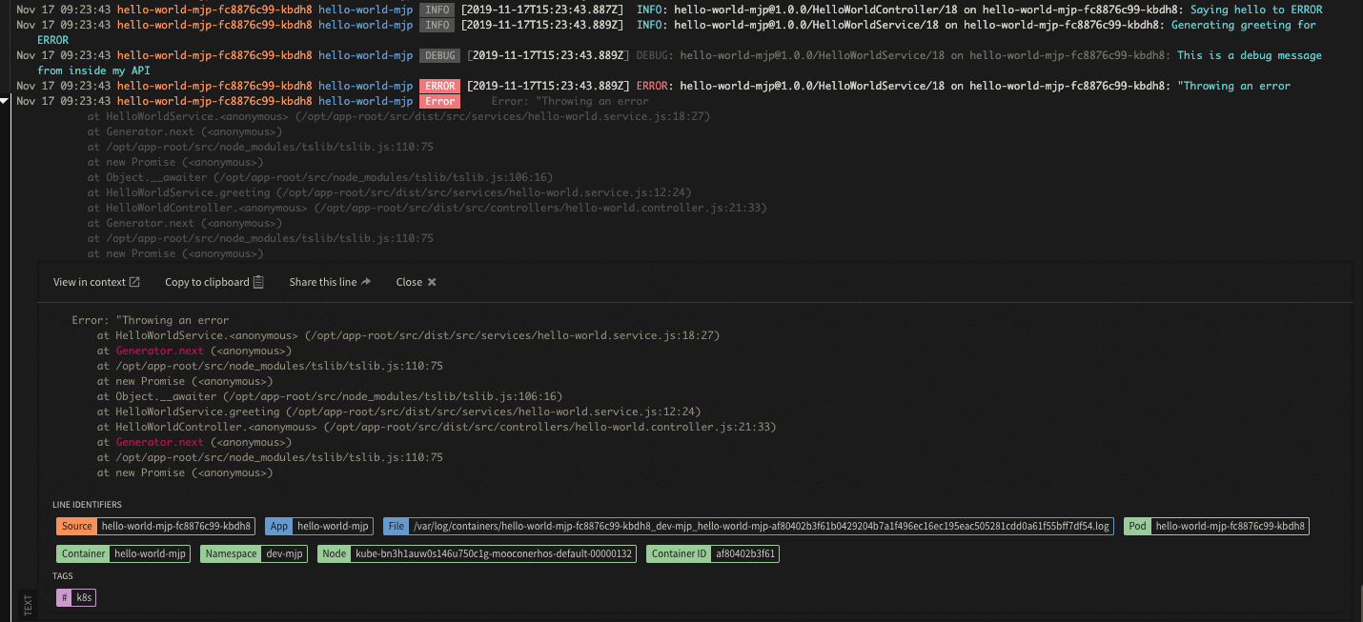Click the Namespace dev-mjp identifier badge

(x=254, y=553)
